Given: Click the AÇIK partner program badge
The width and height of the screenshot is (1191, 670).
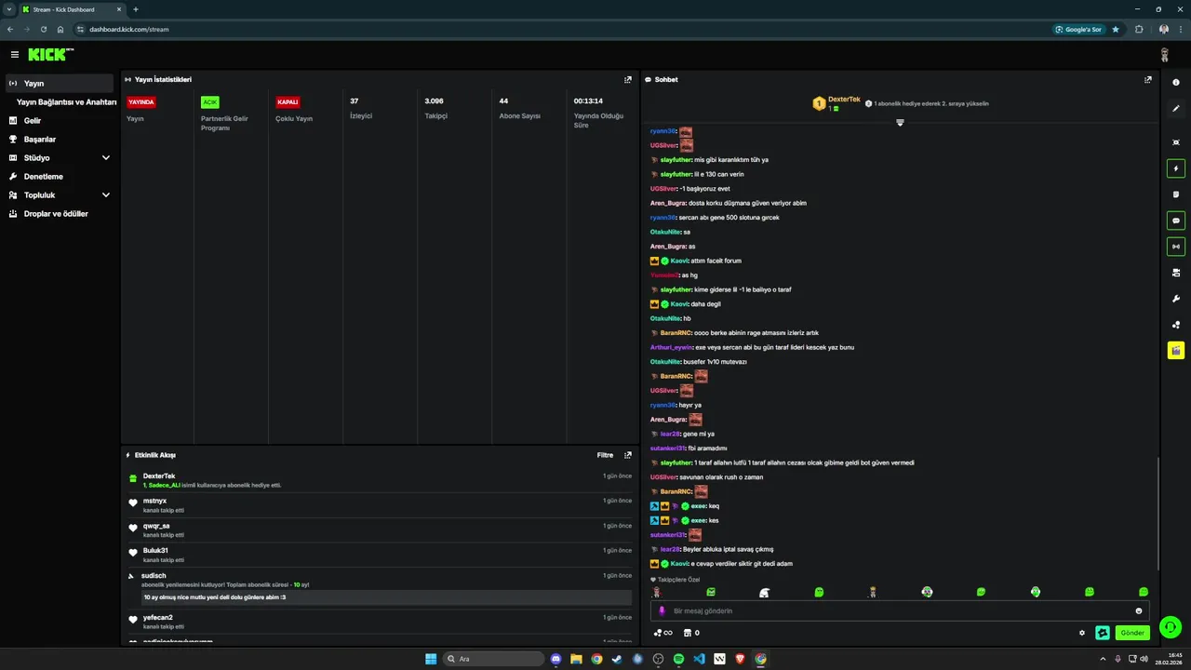Looking at the screenshot, I should [x=210, y=102].
